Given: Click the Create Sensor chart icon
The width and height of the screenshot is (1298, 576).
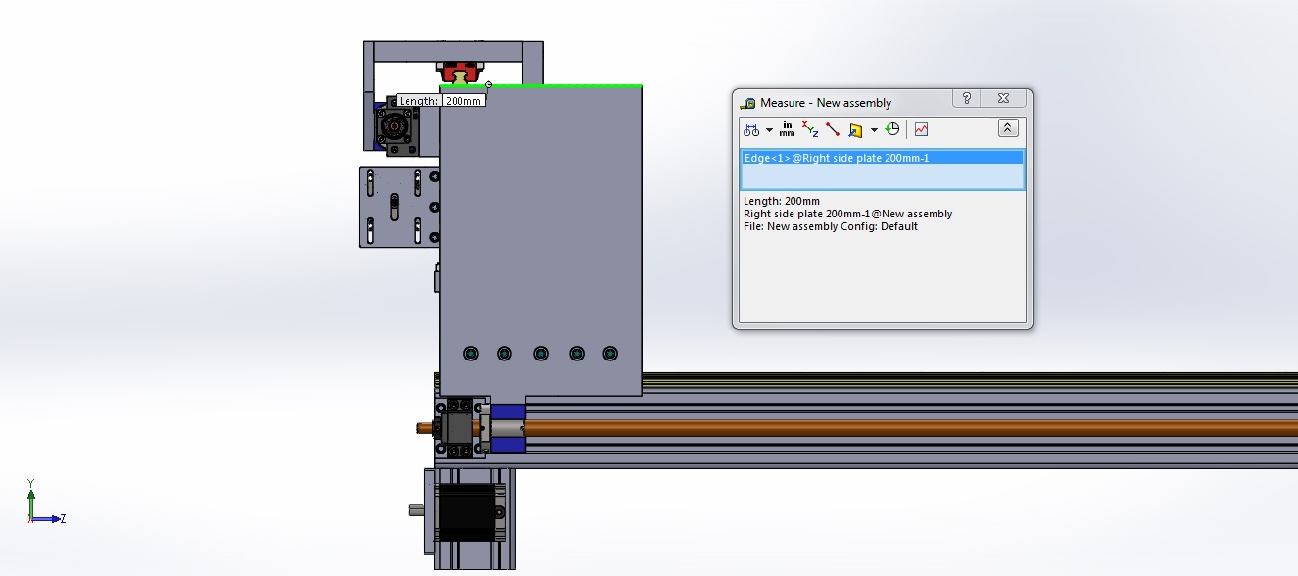Looking at the screenshot, I should point(921,129).
